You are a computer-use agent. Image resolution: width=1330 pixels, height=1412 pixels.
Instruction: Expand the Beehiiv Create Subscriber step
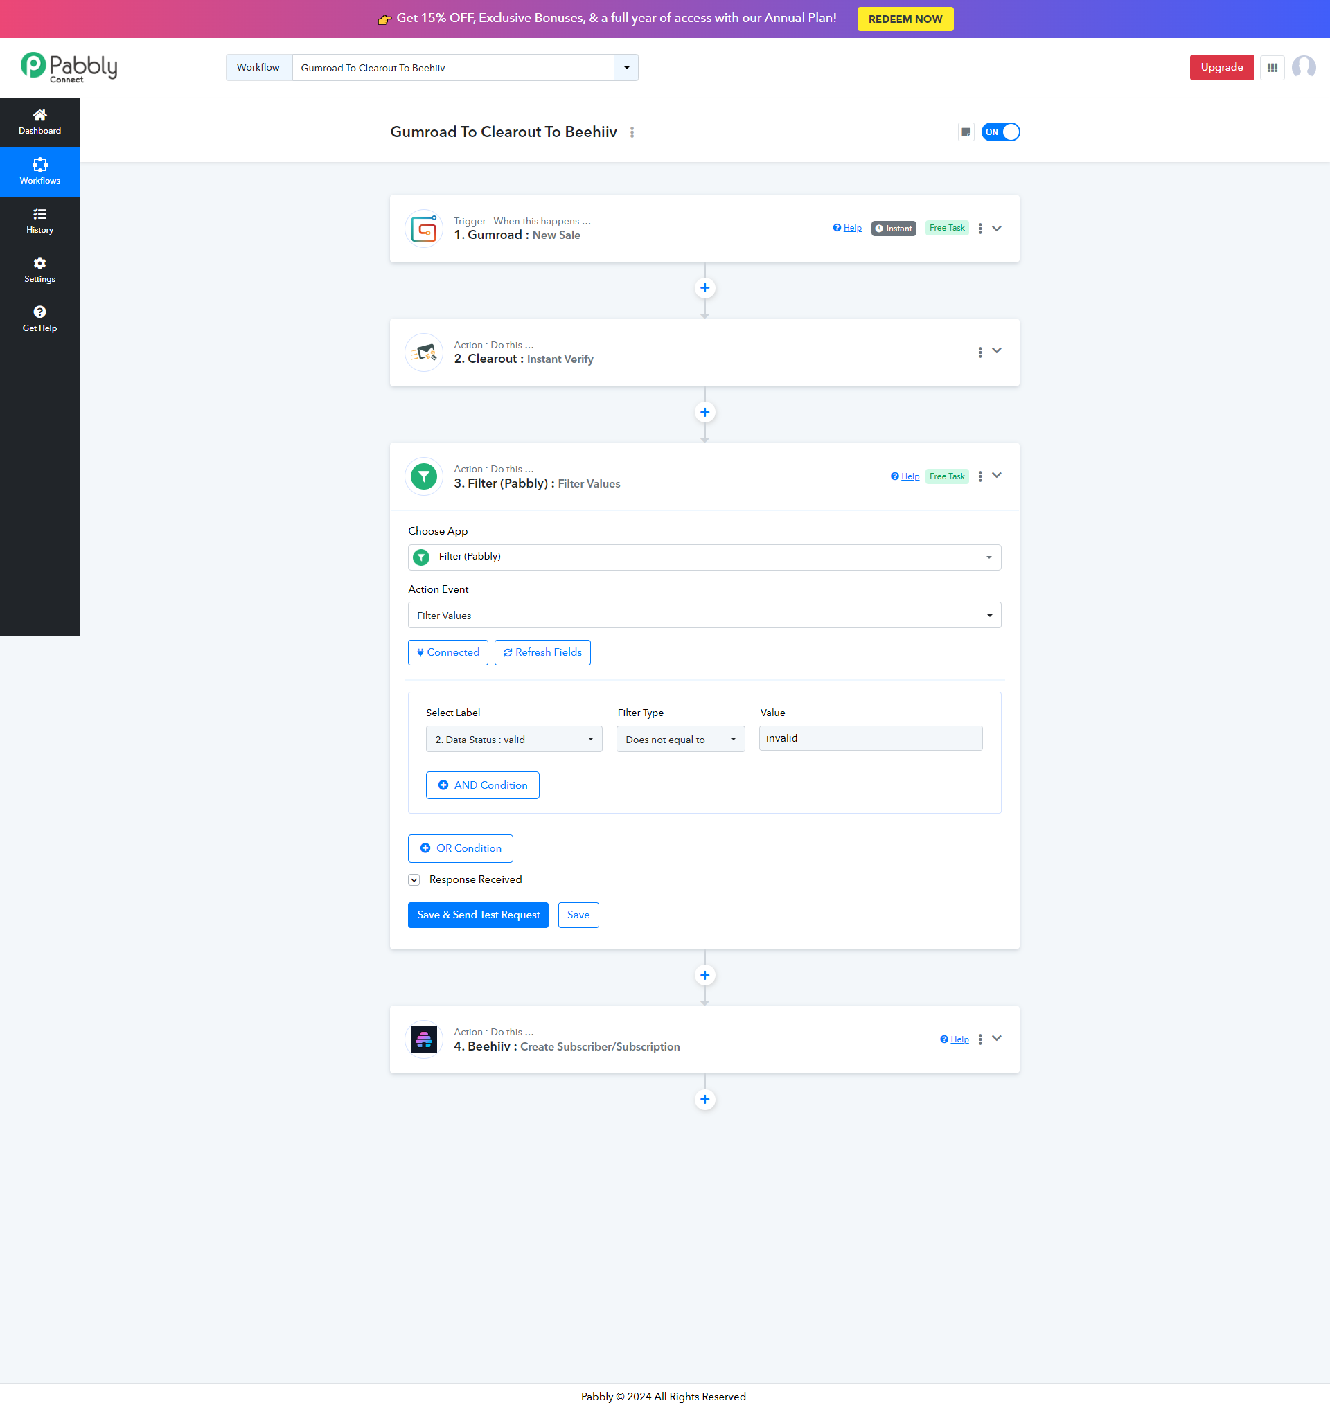point(997,1039)
